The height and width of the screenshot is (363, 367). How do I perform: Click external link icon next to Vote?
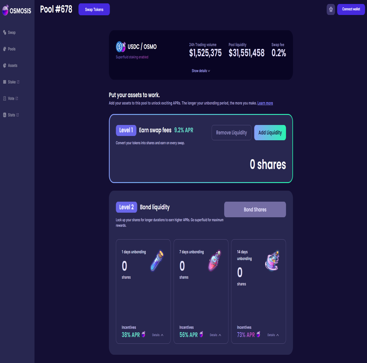17,98
